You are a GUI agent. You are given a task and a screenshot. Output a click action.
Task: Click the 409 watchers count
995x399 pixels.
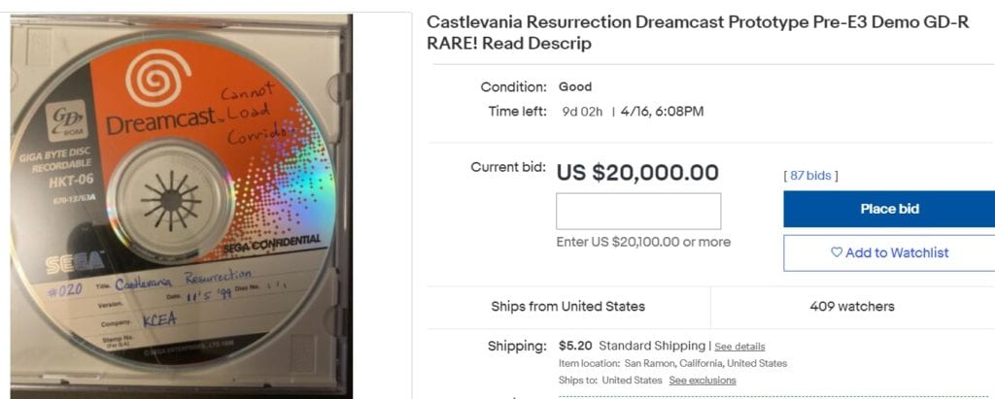click(851, 306)
